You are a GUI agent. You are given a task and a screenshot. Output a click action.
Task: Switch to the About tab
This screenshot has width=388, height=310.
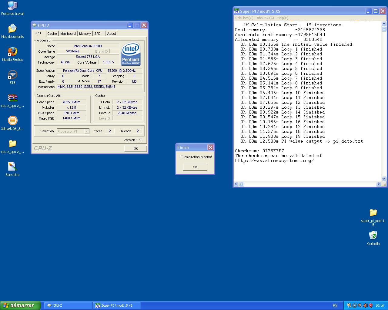point(112,34)
